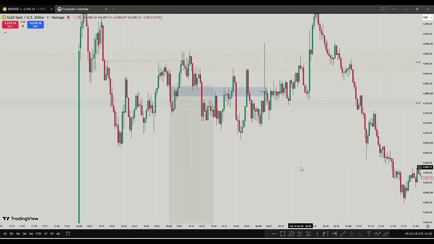Screen dimensions: 434x244
Task: Click the order quantity 8 box
Action: (23, 26)
